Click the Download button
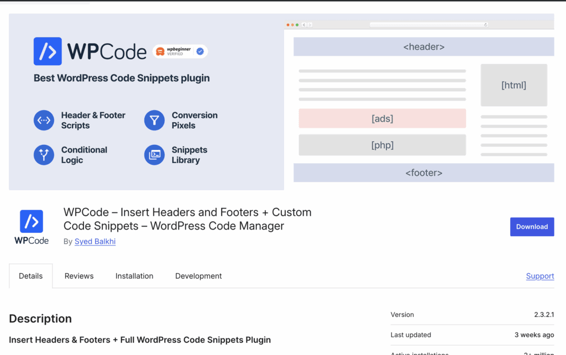The height and width of the screenshot is (355, 566). click(x=532, y=227)
